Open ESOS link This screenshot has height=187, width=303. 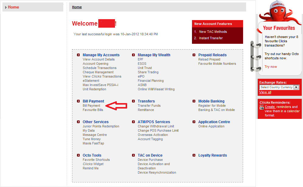pos(142,64)
